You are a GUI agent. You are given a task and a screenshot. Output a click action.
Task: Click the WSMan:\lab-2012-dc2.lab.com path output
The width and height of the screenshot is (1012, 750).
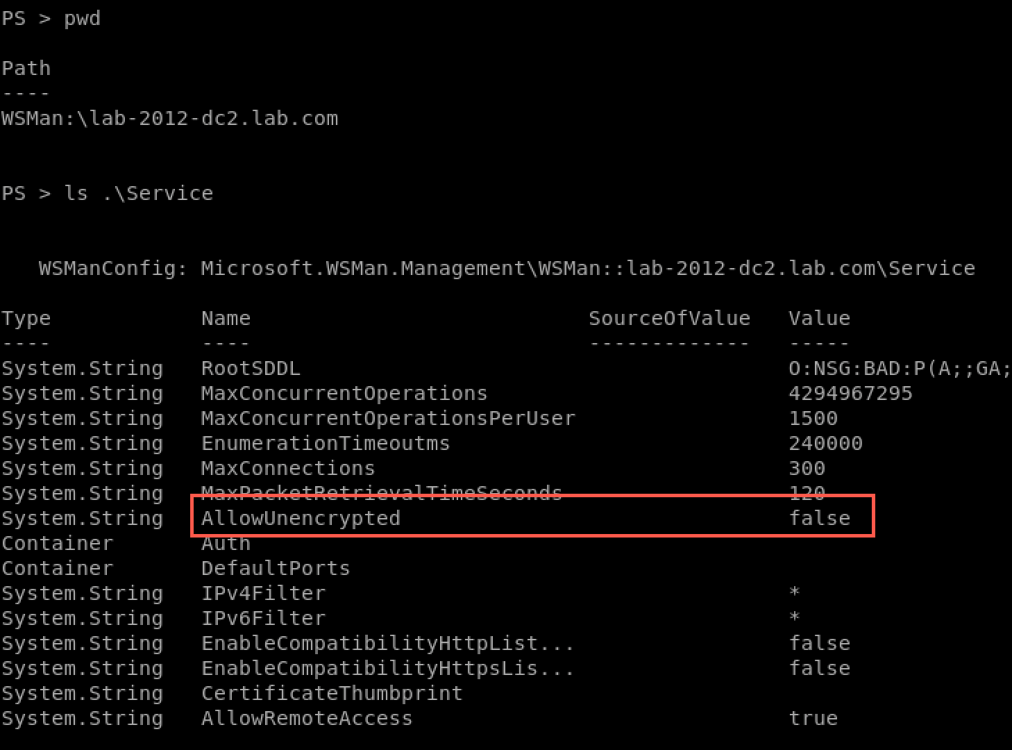point(170,118)
